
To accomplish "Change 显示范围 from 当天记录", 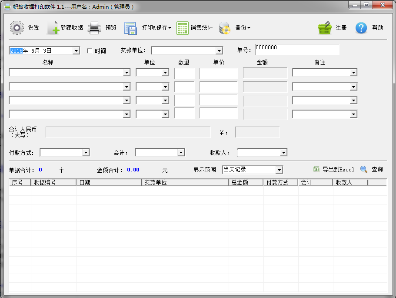I will point(280,169).
